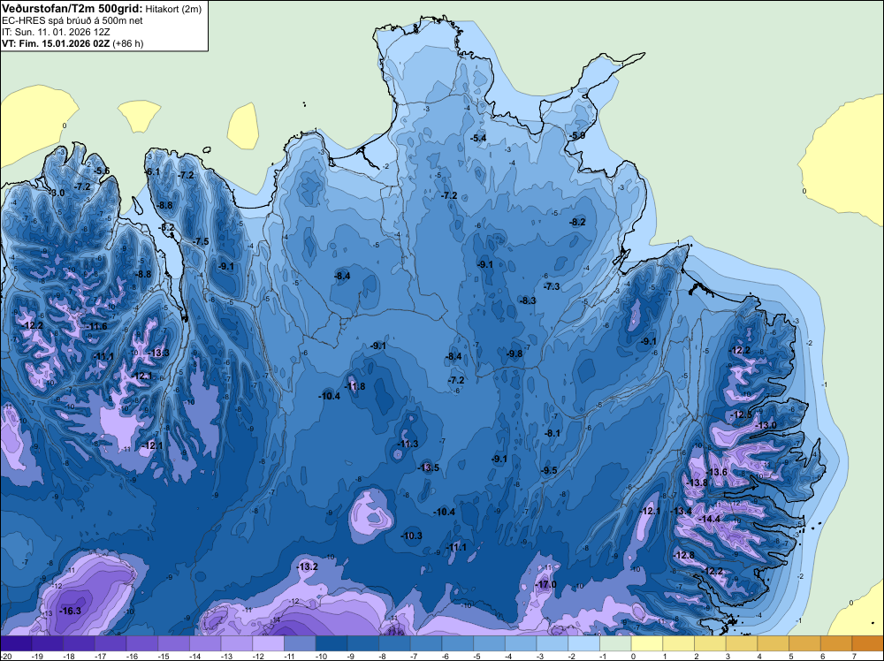Select the EC-HRES spá brúuð line
Image resolution: width=884 pixels, height=661 pixels.
[x=72, y=21]
